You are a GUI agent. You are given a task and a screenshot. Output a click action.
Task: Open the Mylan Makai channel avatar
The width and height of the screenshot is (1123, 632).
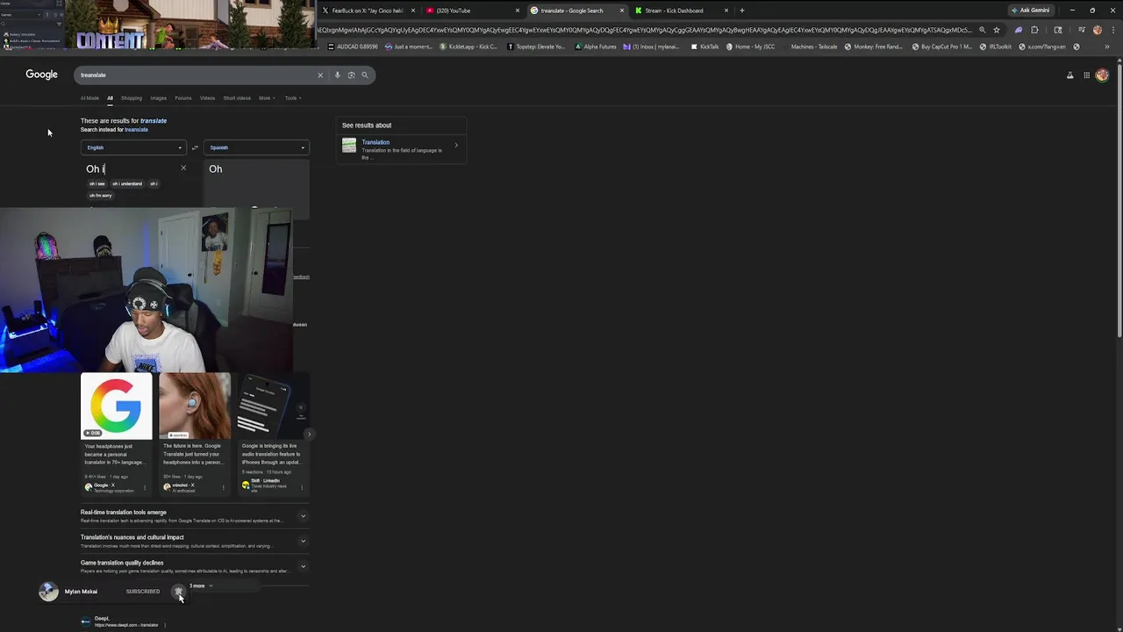tap(48, 592)
